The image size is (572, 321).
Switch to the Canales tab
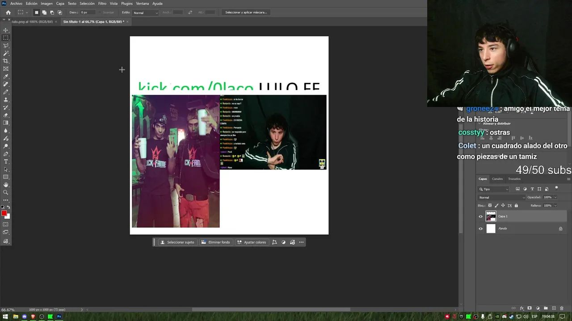tap(497, 179)
